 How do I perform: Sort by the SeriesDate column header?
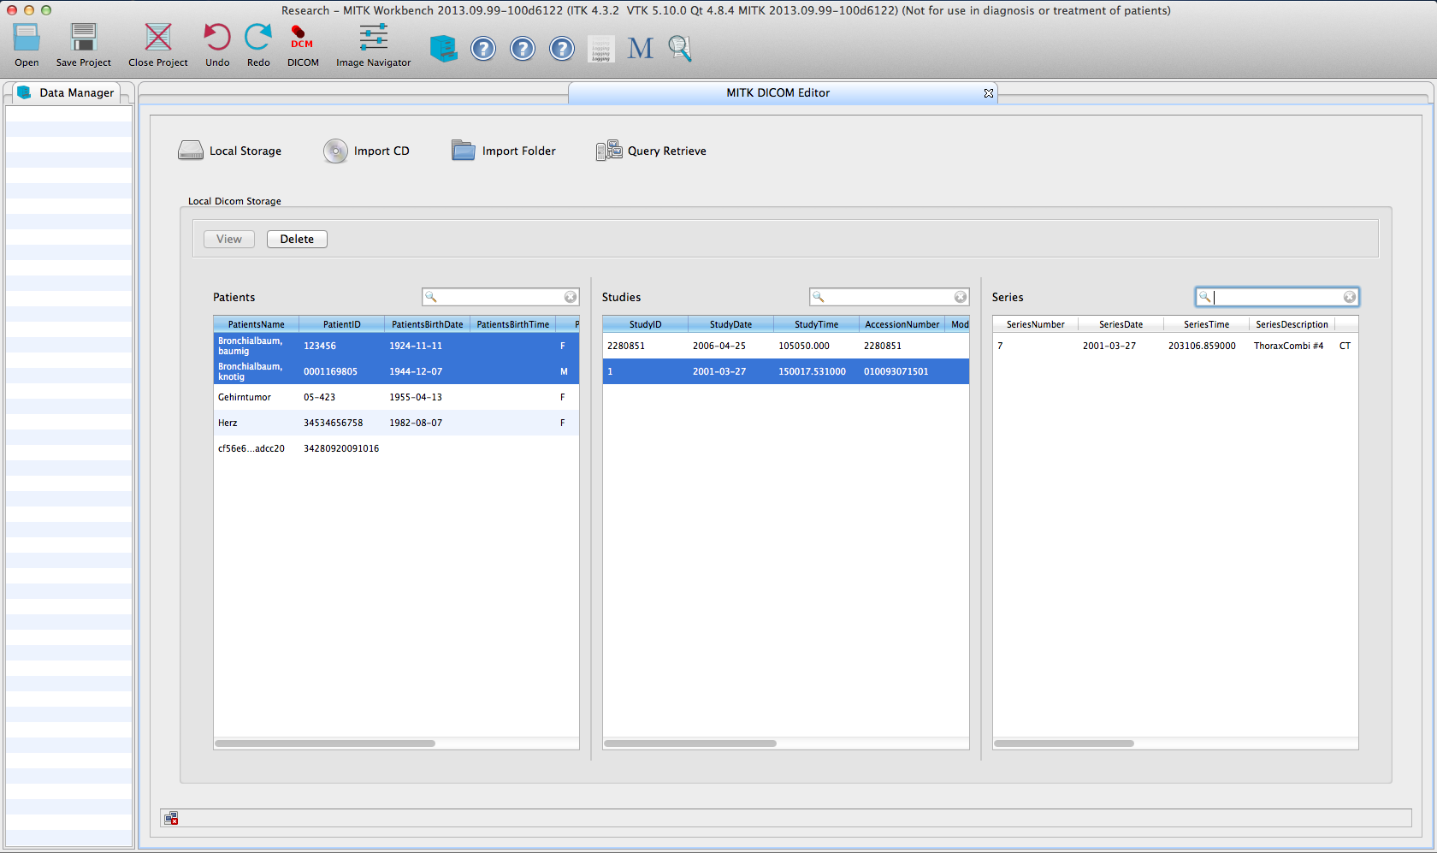point(1121,324)
